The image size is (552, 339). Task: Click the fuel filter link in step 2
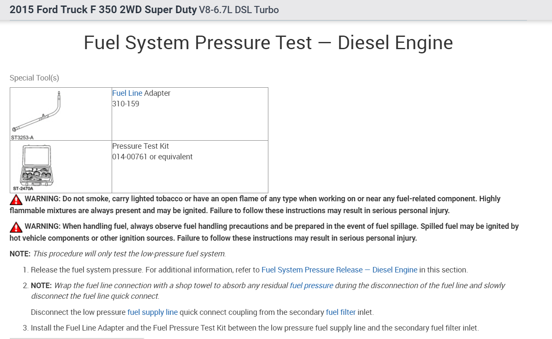click(341, 312)
